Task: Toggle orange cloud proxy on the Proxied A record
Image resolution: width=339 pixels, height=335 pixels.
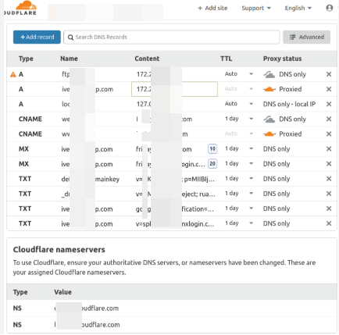Action: click(x=269, y=89)
